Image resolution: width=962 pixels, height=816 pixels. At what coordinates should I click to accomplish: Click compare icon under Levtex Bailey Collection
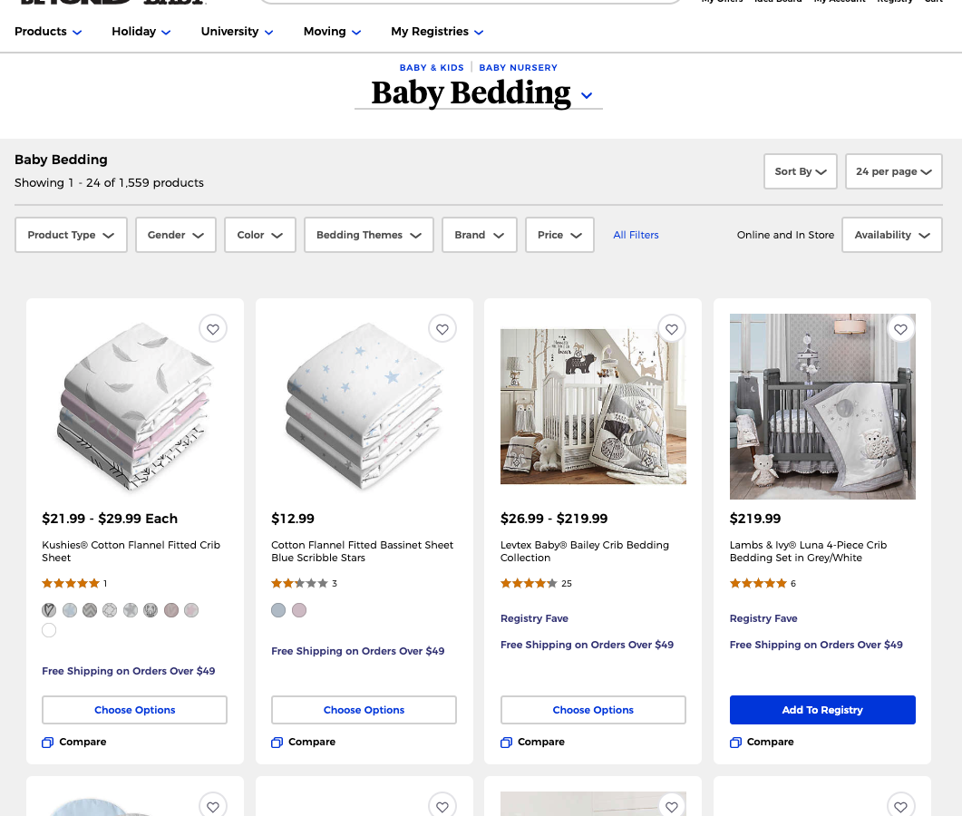(506, 743)
